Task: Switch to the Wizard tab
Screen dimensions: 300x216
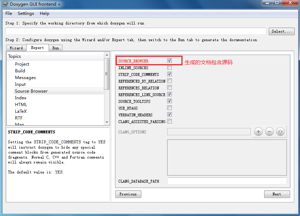Action: pos(16,48)
